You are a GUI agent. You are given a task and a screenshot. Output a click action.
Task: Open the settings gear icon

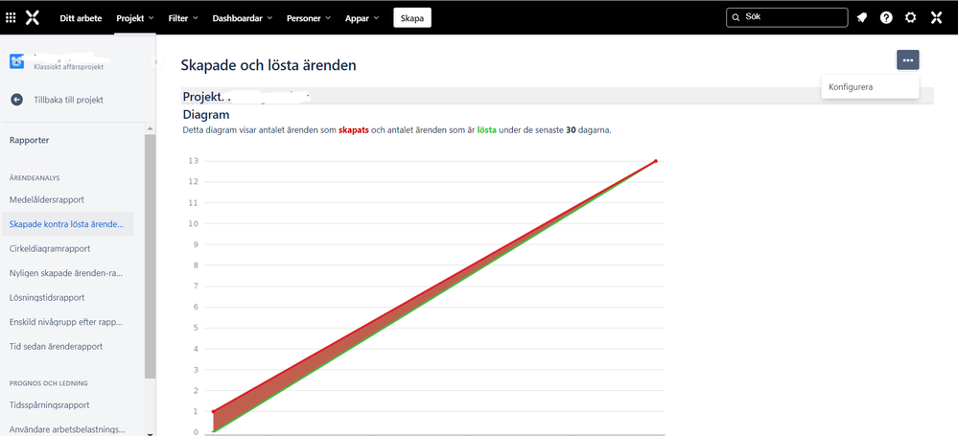tap(910, 17)
